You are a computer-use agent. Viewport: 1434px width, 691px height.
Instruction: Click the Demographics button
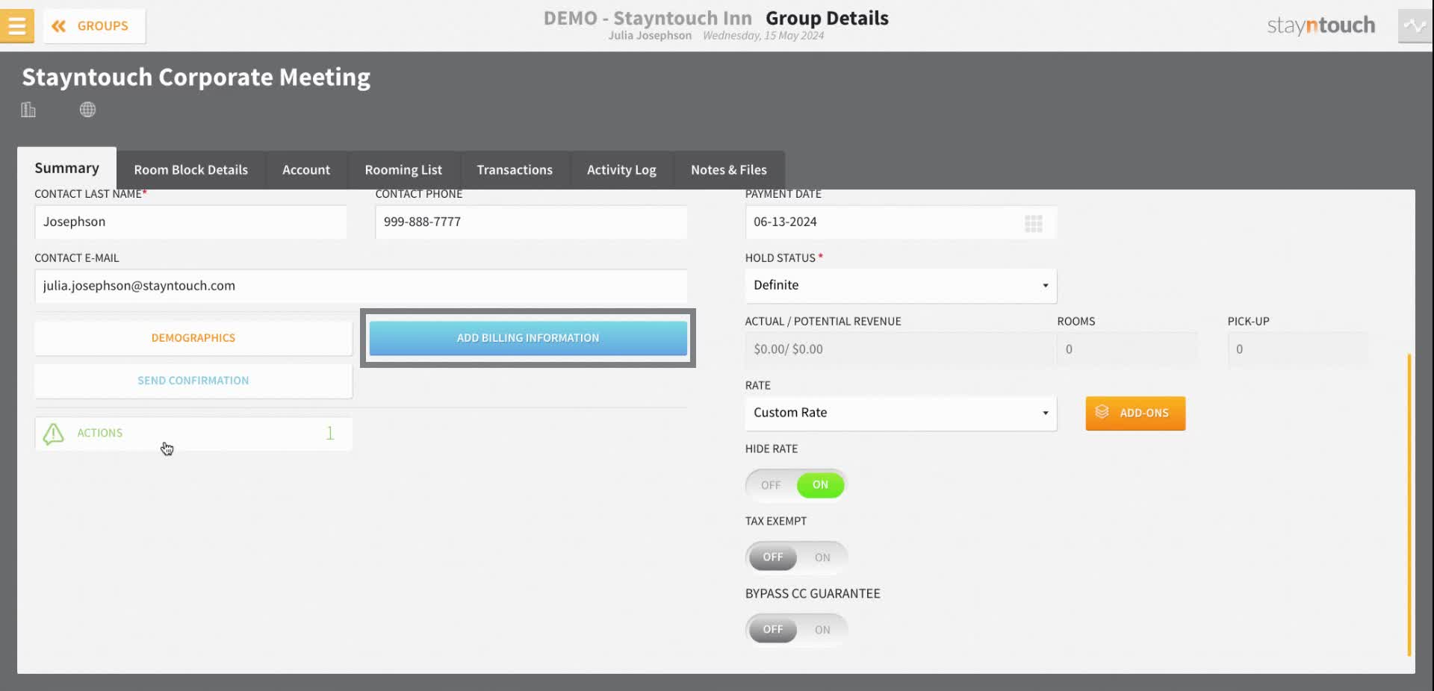pyautogui.click(x=193, y=338)
